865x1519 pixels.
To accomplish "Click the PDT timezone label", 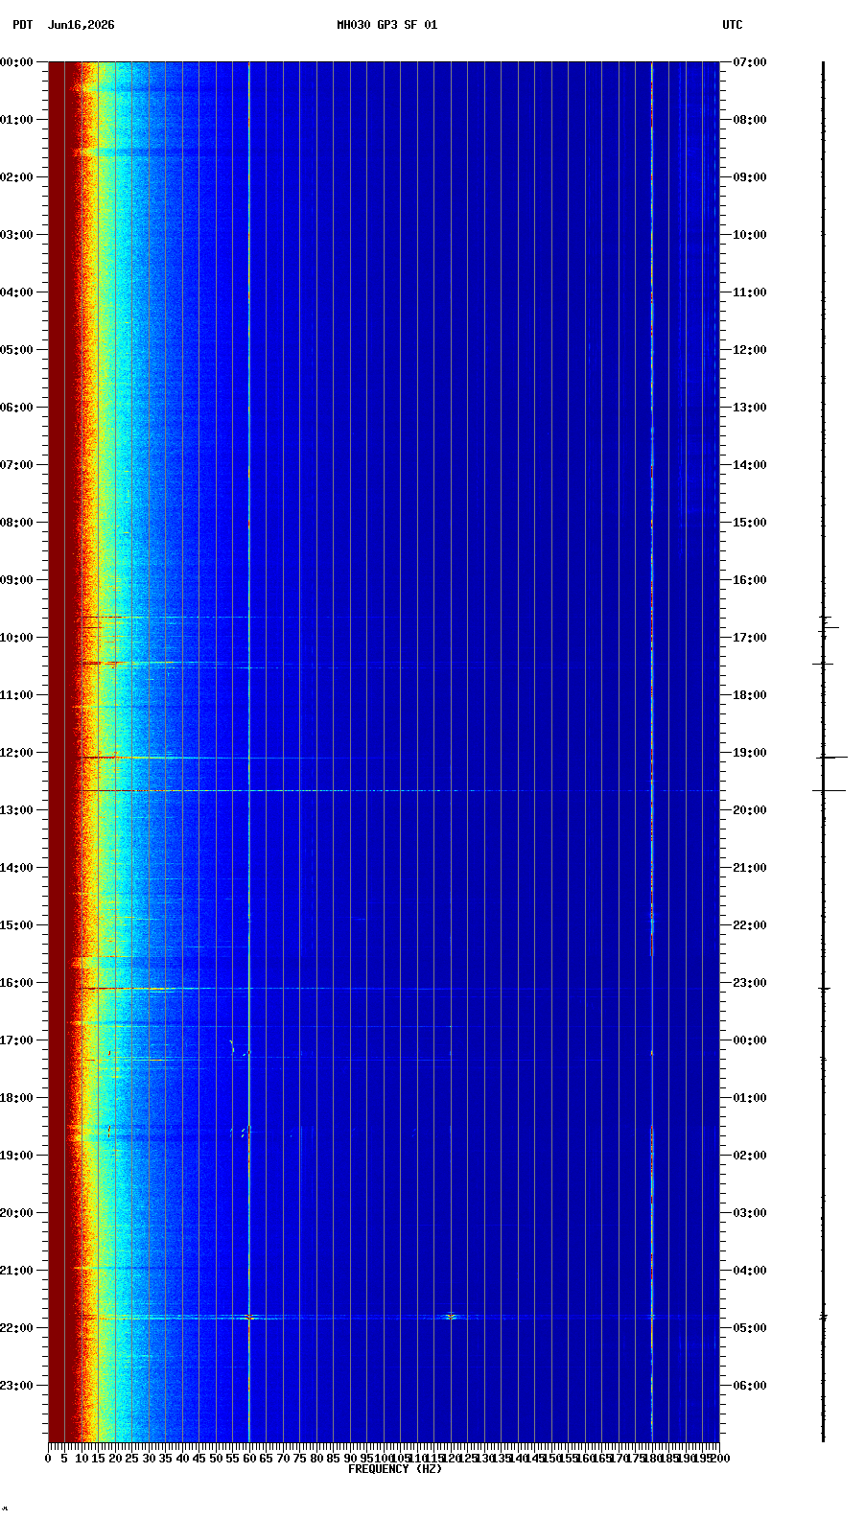I will coord(22,25).
